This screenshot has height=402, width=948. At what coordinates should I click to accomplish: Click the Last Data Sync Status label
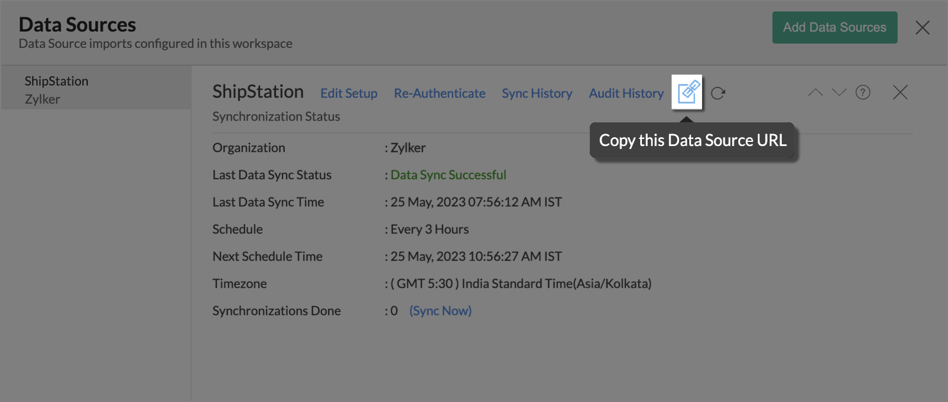pyautogui.click(x=272, y=175)
